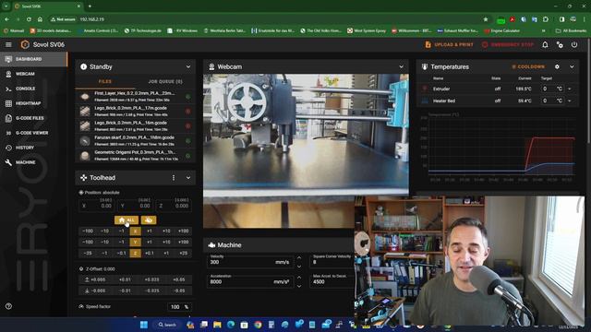Home the X axis

click(136, 231)
